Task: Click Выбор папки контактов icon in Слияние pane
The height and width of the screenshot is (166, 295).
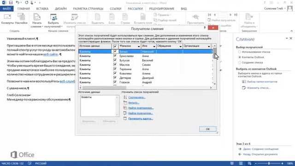Action: [244, 82]
